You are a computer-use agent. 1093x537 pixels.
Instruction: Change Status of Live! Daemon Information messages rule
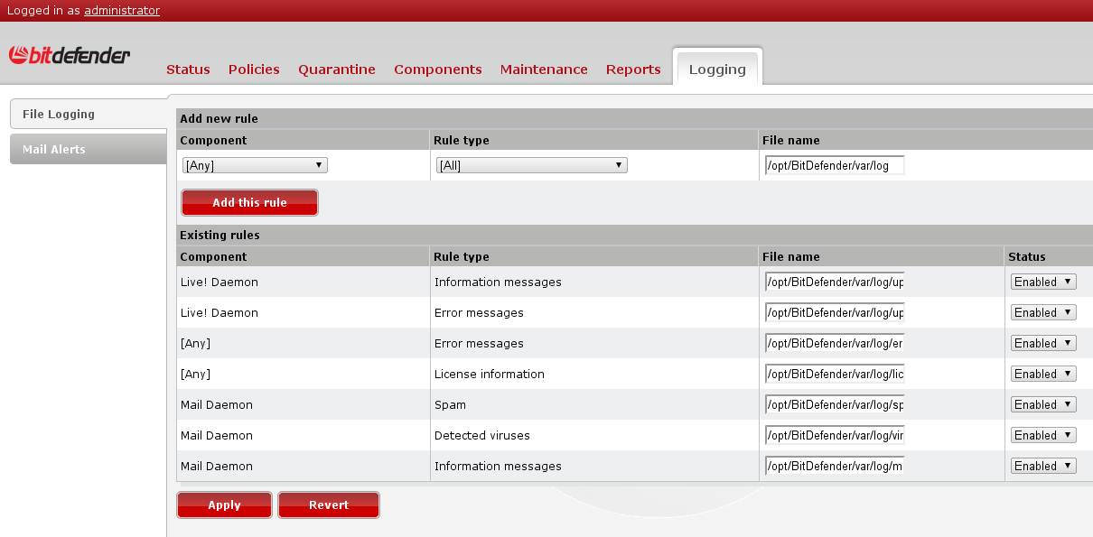coord(1042,282)
